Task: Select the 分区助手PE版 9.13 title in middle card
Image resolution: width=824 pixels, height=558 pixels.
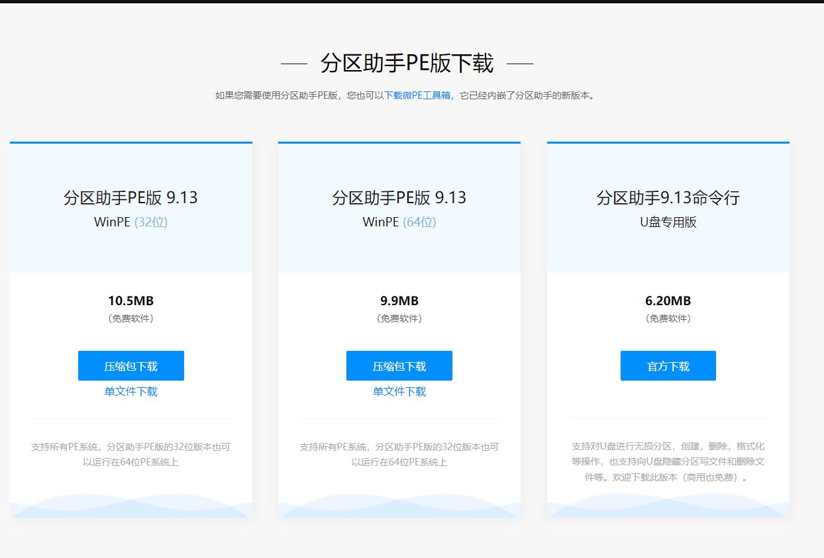Action: pos(399,197)
